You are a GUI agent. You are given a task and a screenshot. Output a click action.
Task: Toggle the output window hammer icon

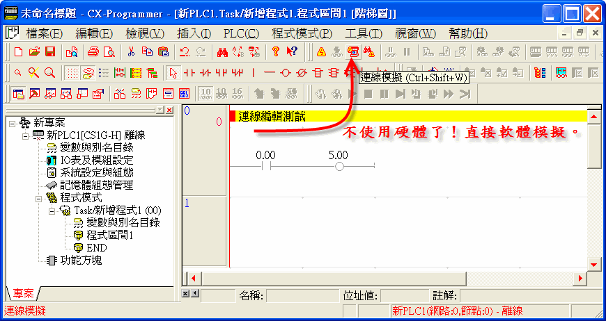point(34,93)
